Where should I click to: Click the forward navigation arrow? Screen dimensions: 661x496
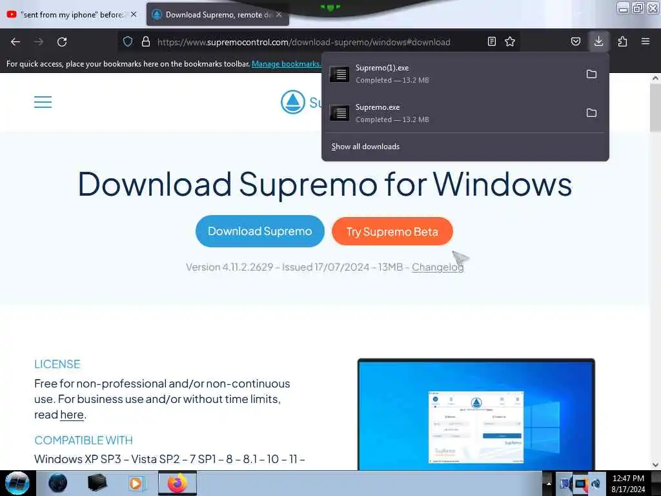(39, 42)
